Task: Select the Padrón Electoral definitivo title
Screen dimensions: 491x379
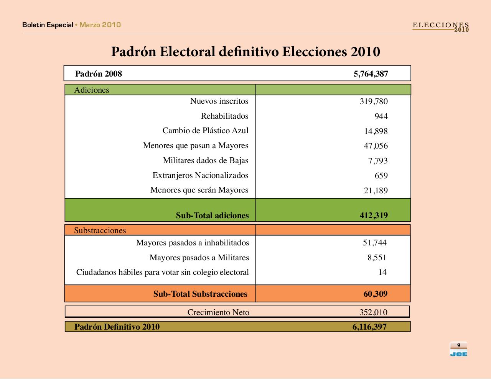Action: point(245,52)
